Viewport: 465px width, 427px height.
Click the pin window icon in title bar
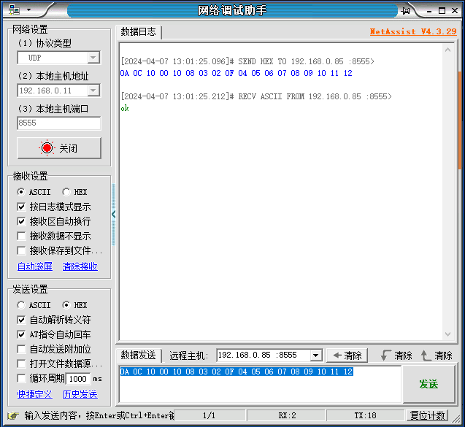point(405,10)
